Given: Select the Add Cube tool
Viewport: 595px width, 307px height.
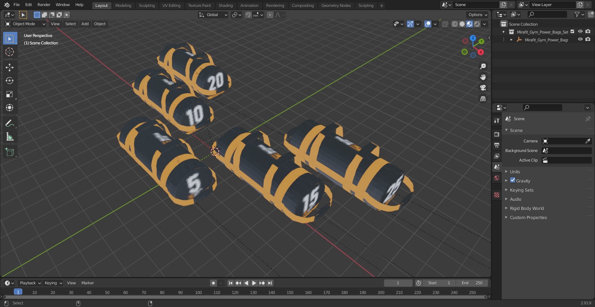Looking at the screenshot, I should point(10,152).
